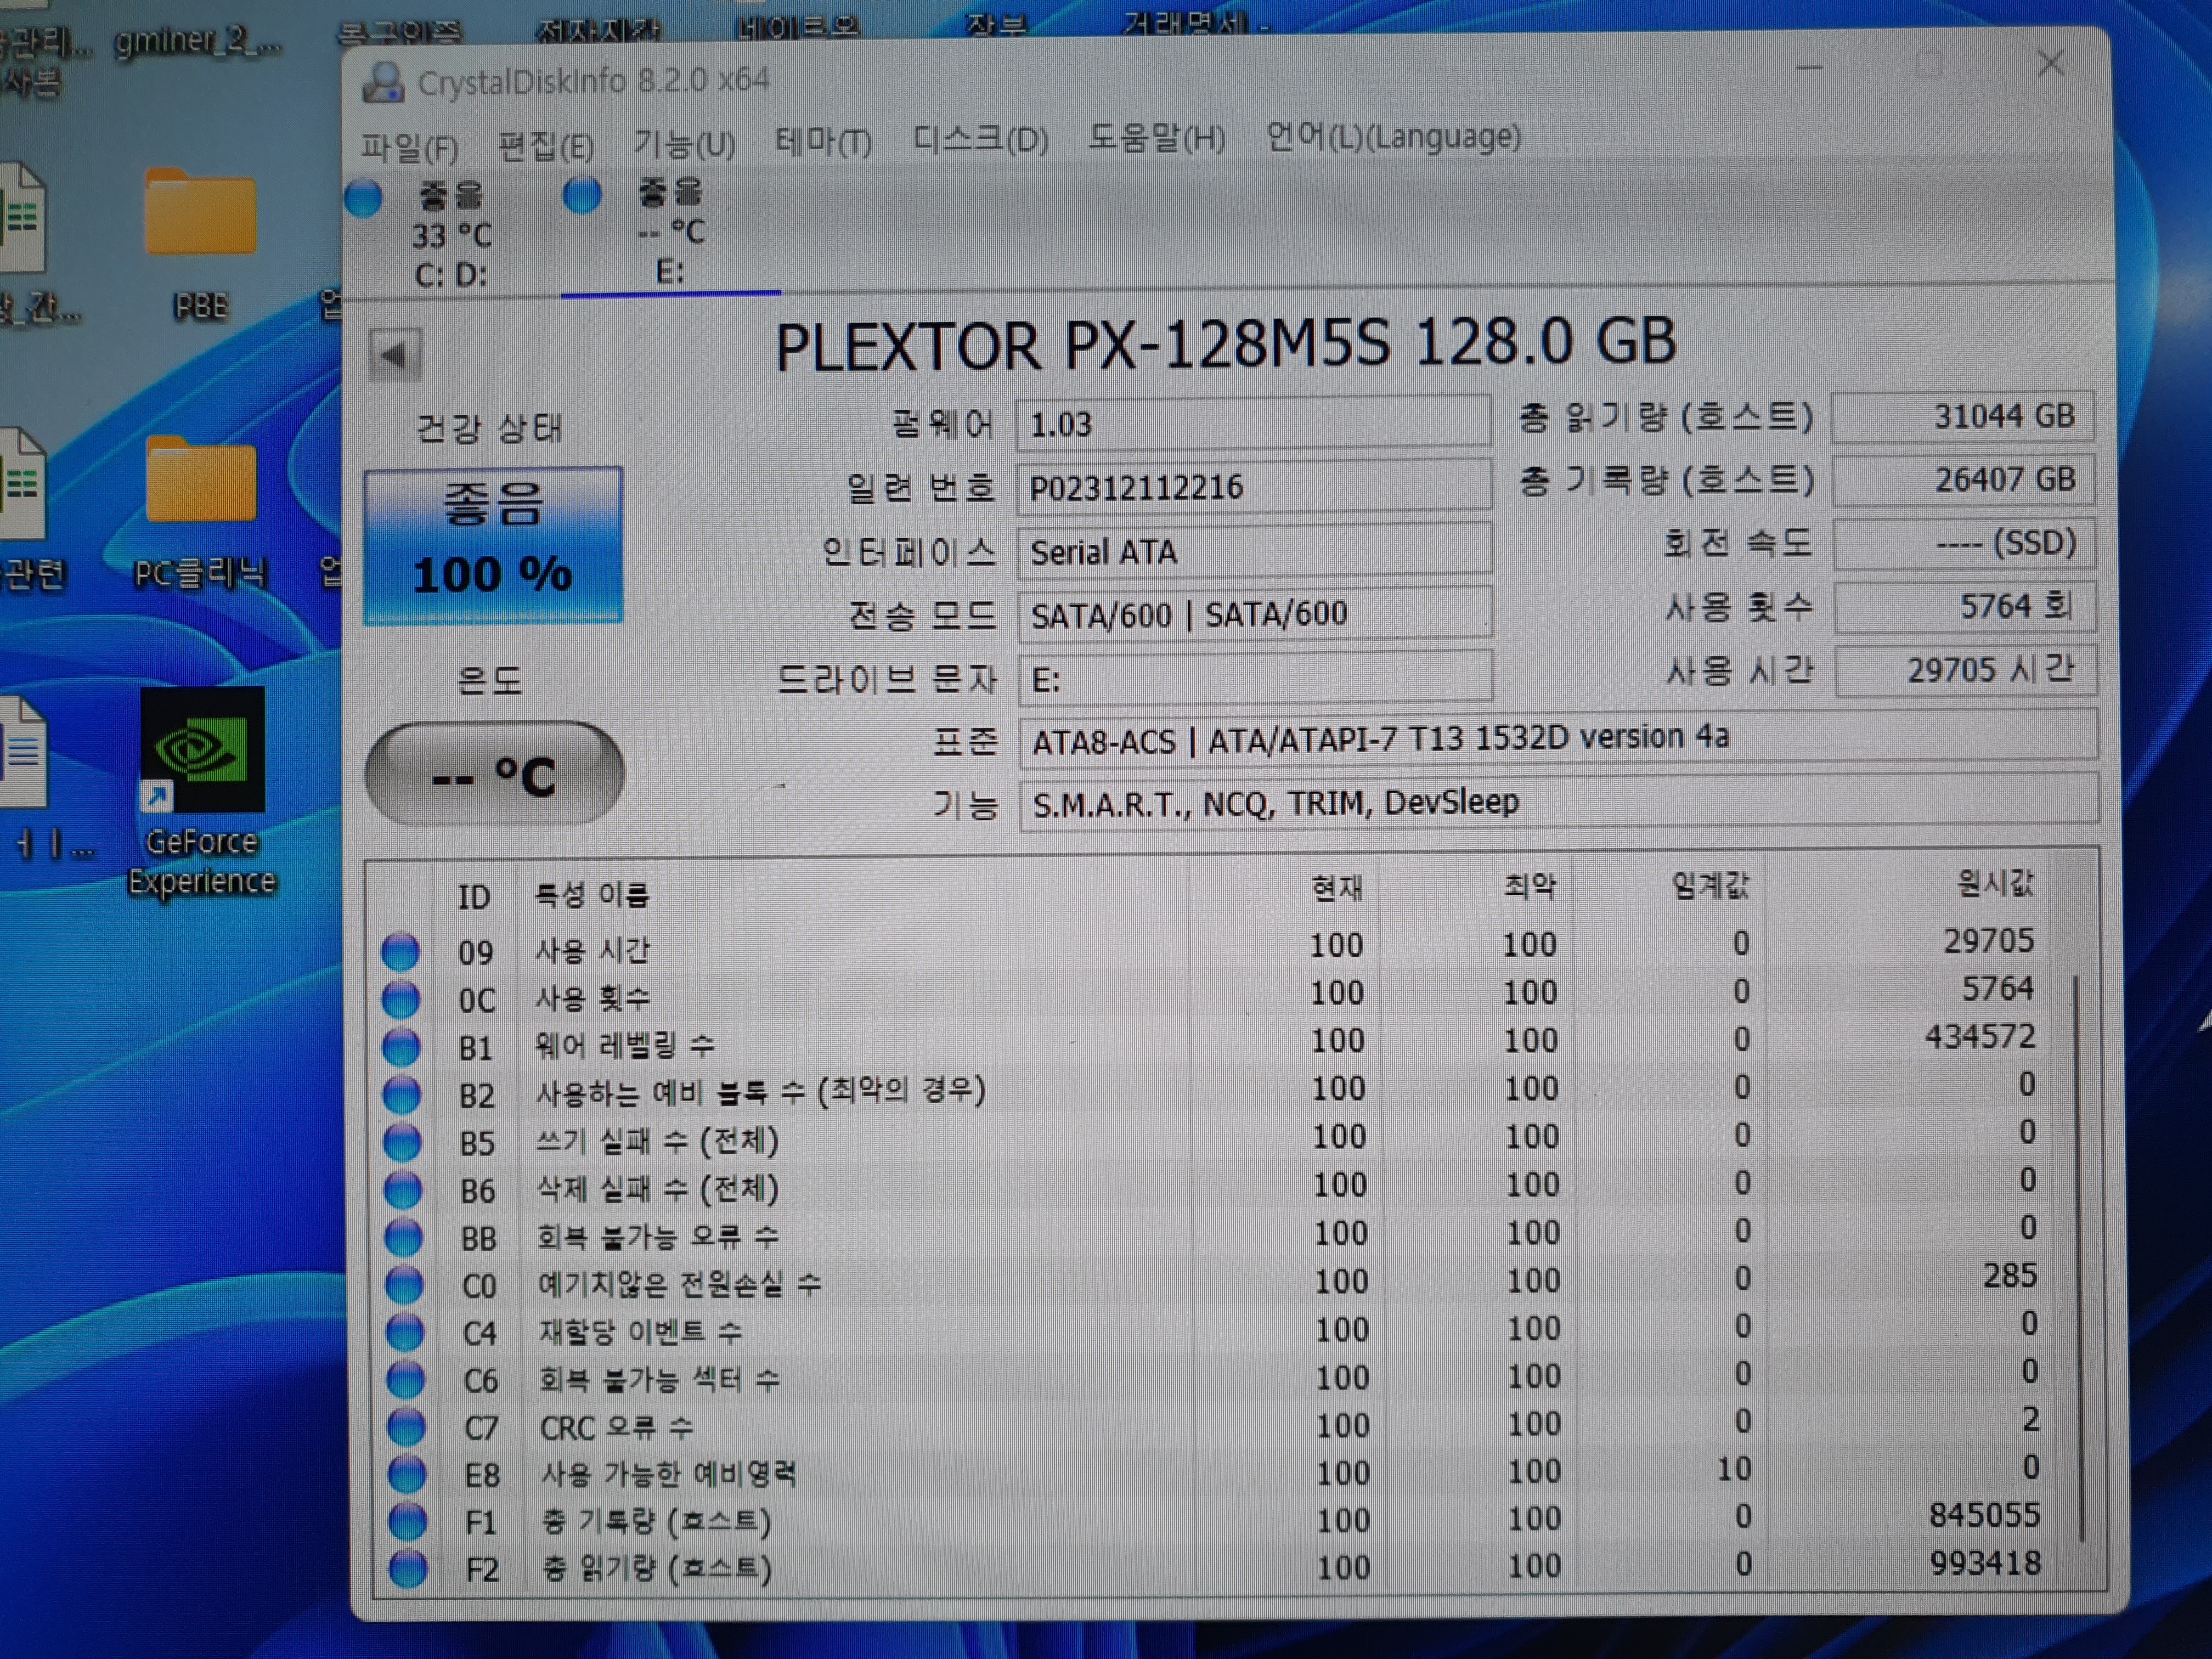Click the status icon of row C0
Image resolution: width=2212 pixels, height=1659 pixels.
(404, 1285)
